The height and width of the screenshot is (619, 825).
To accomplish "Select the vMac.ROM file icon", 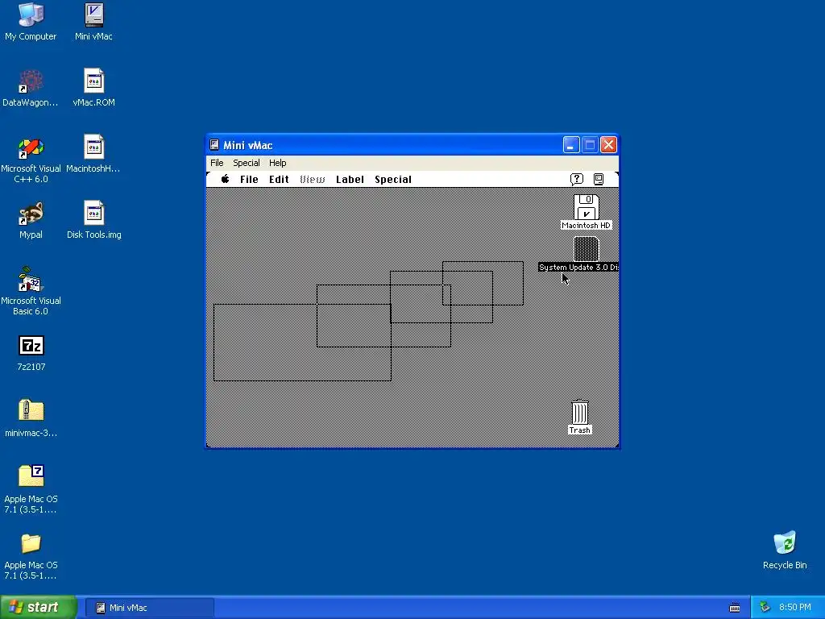I will pyautogui.click(x=93, y=88).
